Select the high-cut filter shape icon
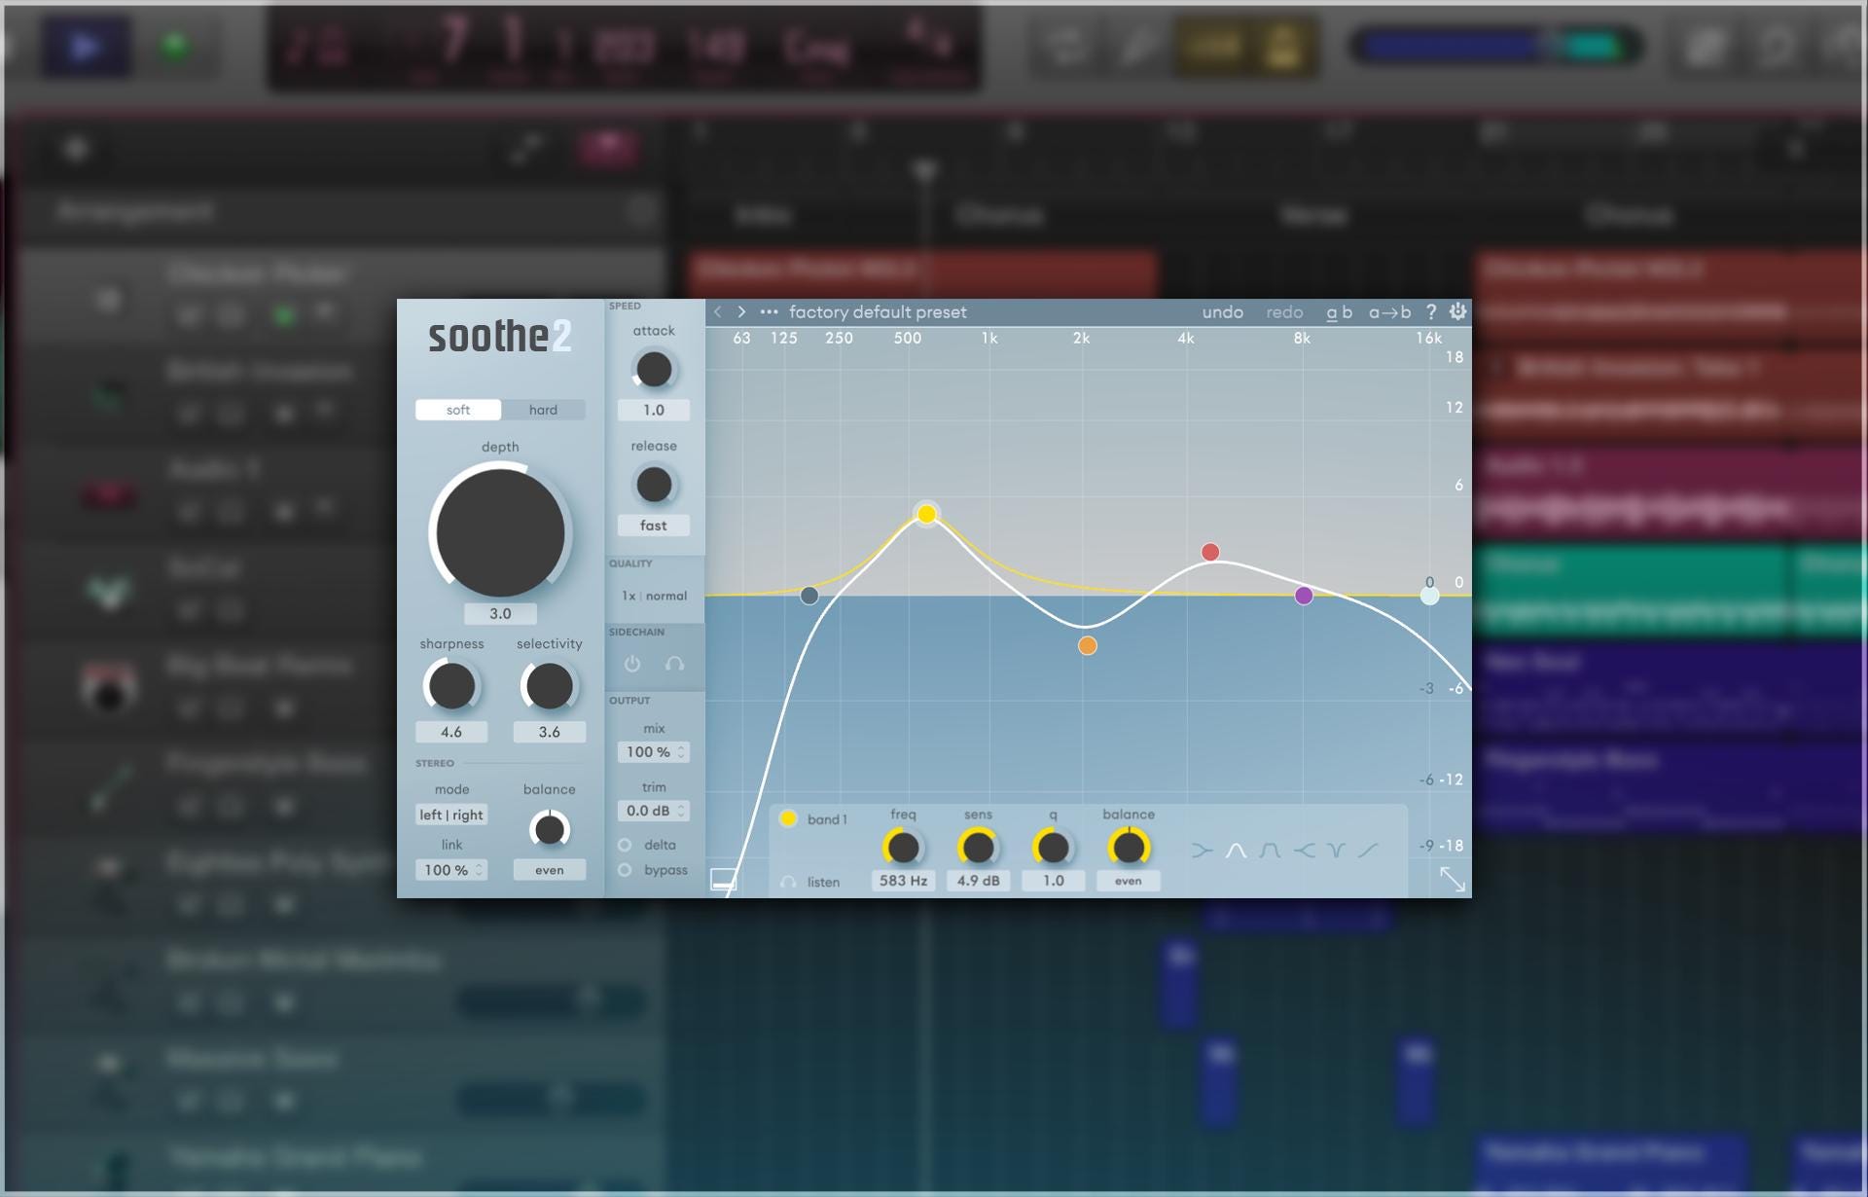Screen dimensions: 1868x1197 pos(1304,851)
